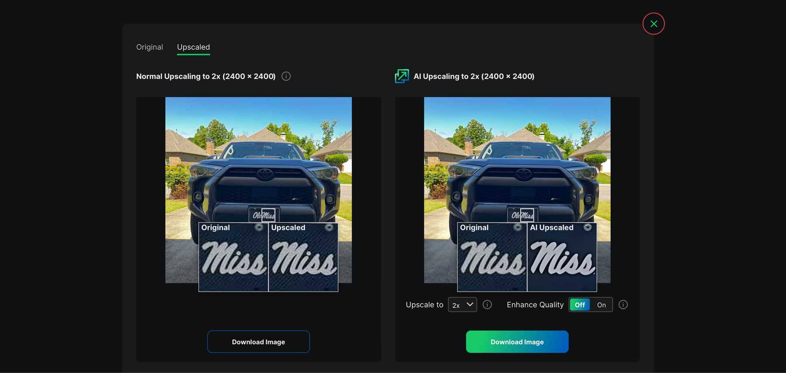Screen dimensions: 786x373
Task: Set Enhance Quality to Off
Action: pos(580,305)
